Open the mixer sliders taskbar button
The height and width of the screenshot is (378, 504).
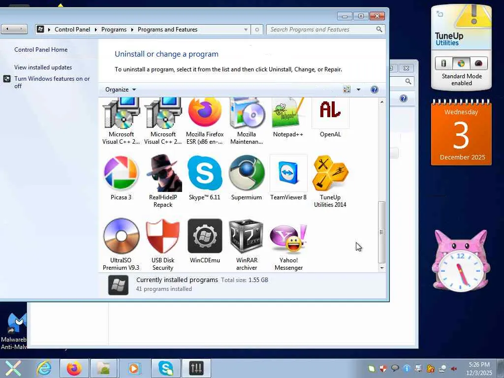(196, 368)
